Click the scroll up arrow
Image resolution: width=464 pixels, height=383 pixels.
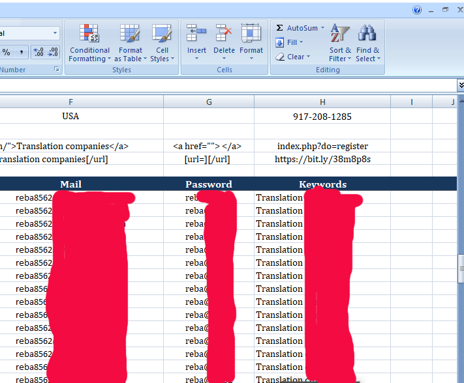pos(461,102)
